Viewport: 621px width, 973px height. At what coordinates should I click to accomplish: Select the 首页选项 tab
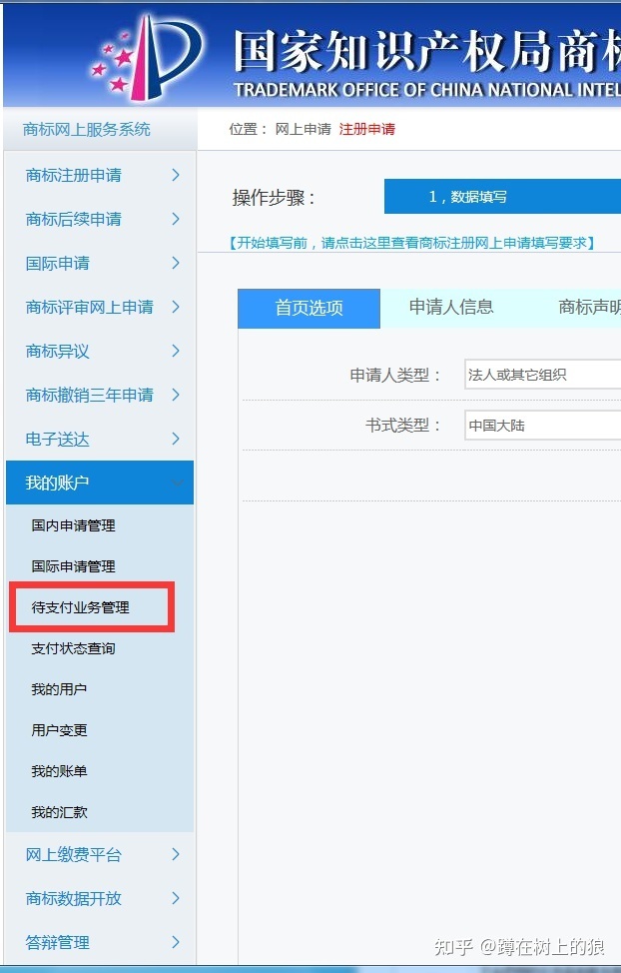[309, 309]
